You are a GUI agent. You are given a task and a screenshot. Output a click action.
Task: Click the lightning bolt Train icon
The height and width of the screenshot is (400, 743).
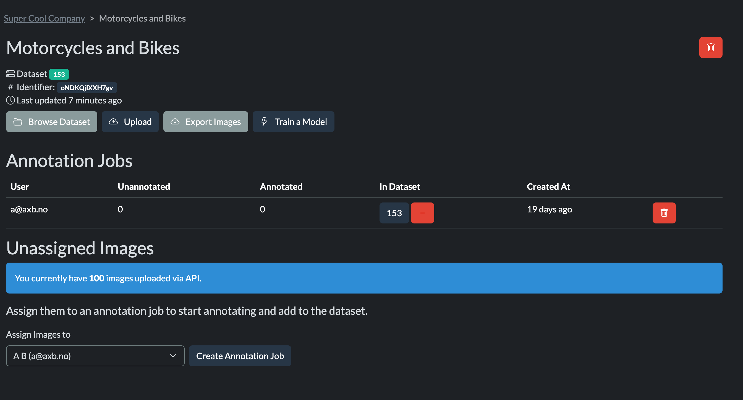(264, 122)
